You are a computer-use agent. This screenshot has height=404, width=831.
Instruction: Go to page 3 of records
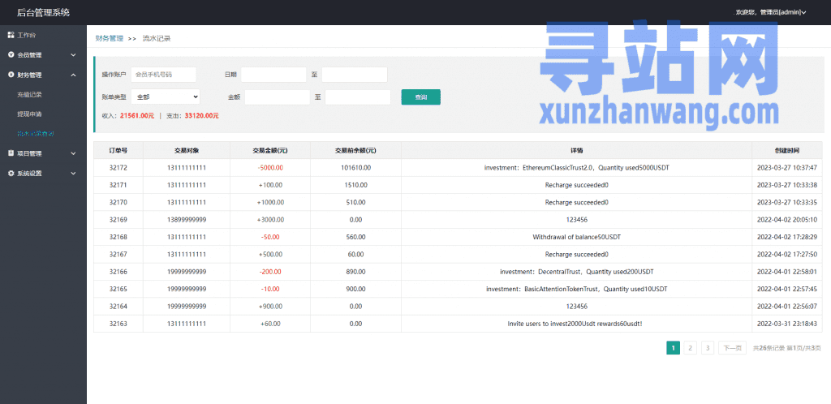pos(708,348)
